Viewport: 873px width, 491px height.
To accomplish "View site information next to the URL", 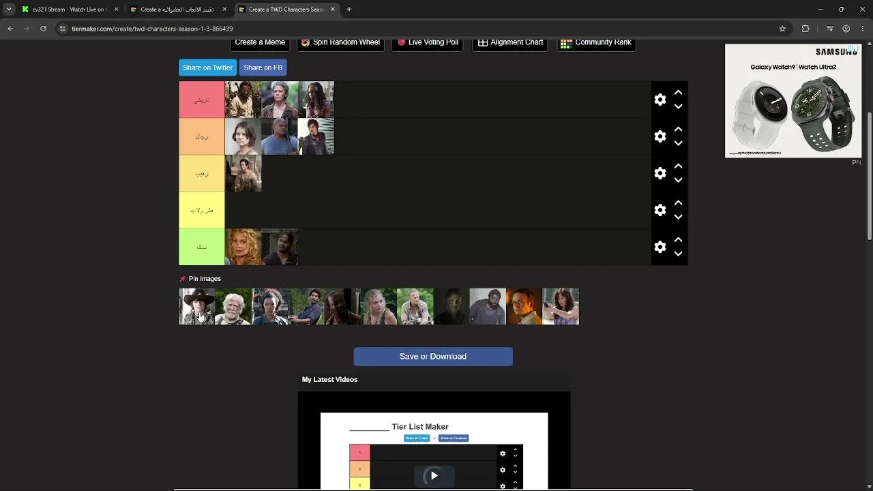I will point(63,29).
